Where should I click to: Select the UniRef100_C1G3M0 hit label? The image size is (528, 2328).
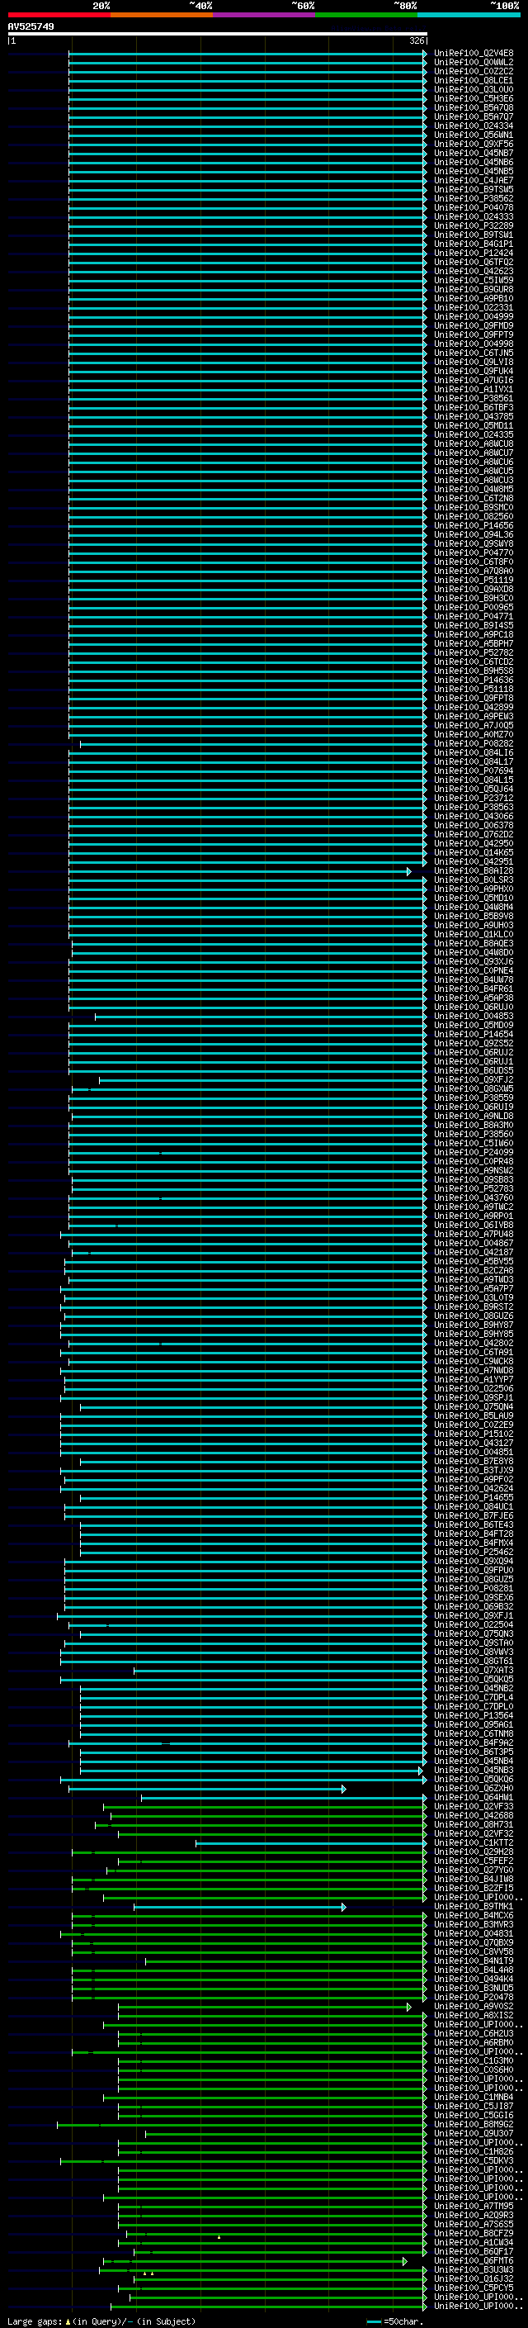click(x=474, y=2060)
